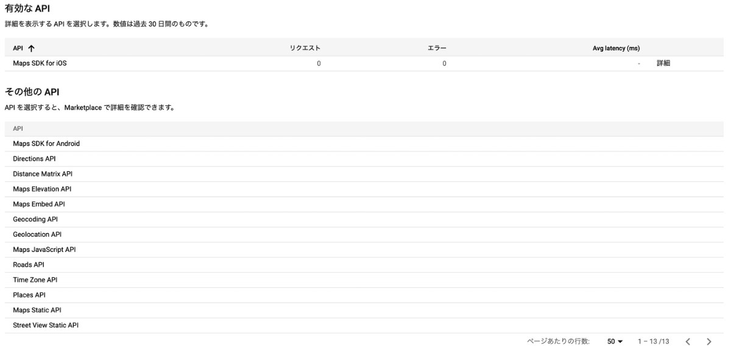Go to next page arrow
The height and width of the screenshot is (350, 731).
coord(708,341)
